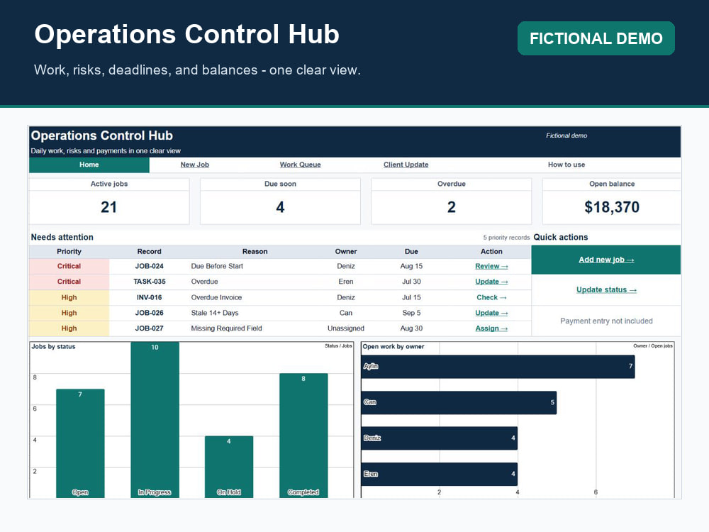
Task: Click the Due column header
Action: 411,252
